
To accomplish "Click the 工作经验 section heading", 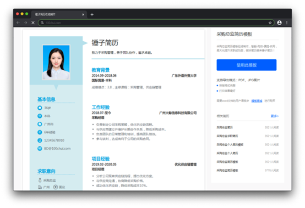I will [x=101, y=107].
